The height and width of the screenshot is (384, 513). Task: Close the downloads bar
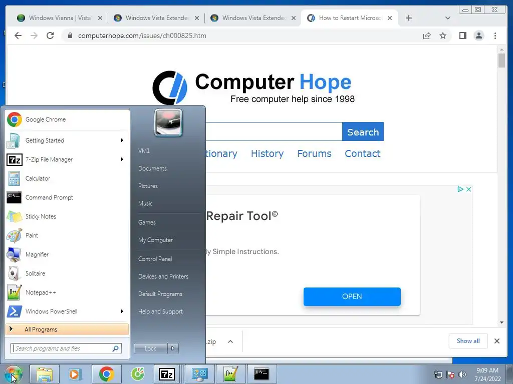pos(496,341)
